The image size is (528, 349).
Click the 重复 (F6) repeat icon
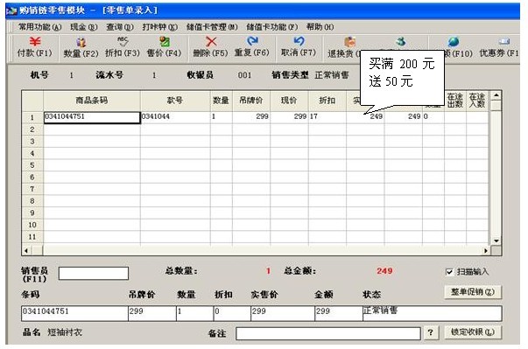[x=252, y=47]
